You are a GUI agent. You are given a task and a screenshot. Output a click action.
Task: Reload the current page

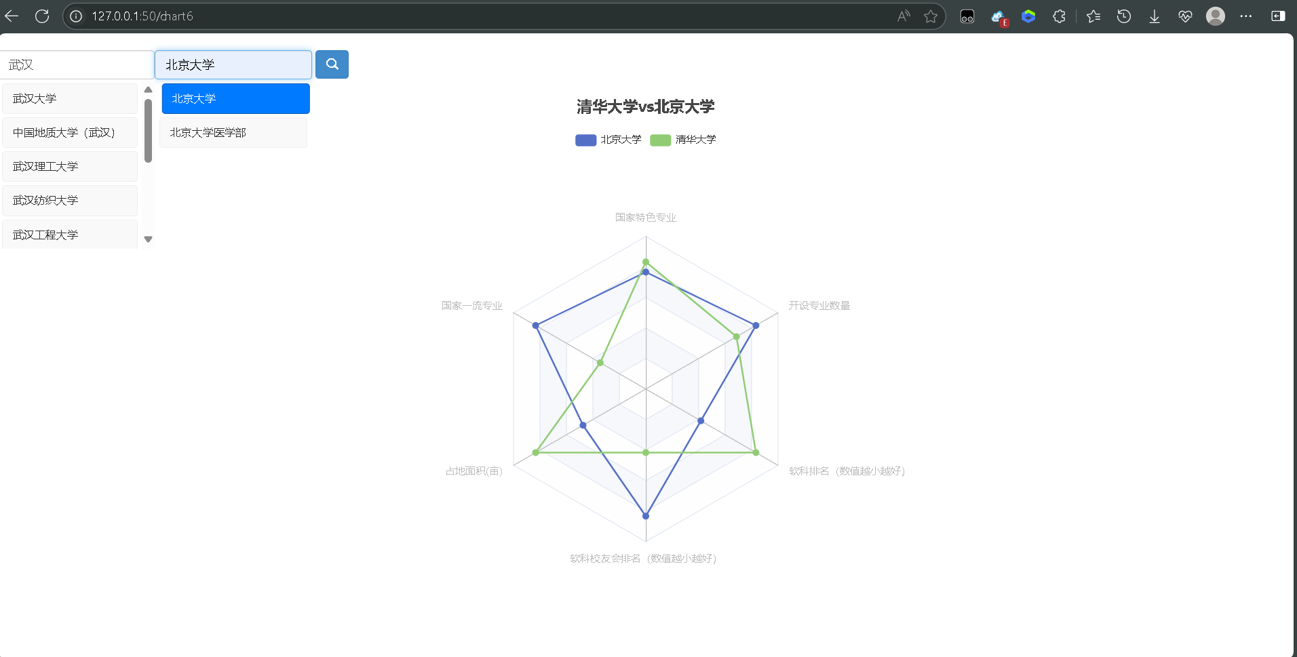coord(42,16)
